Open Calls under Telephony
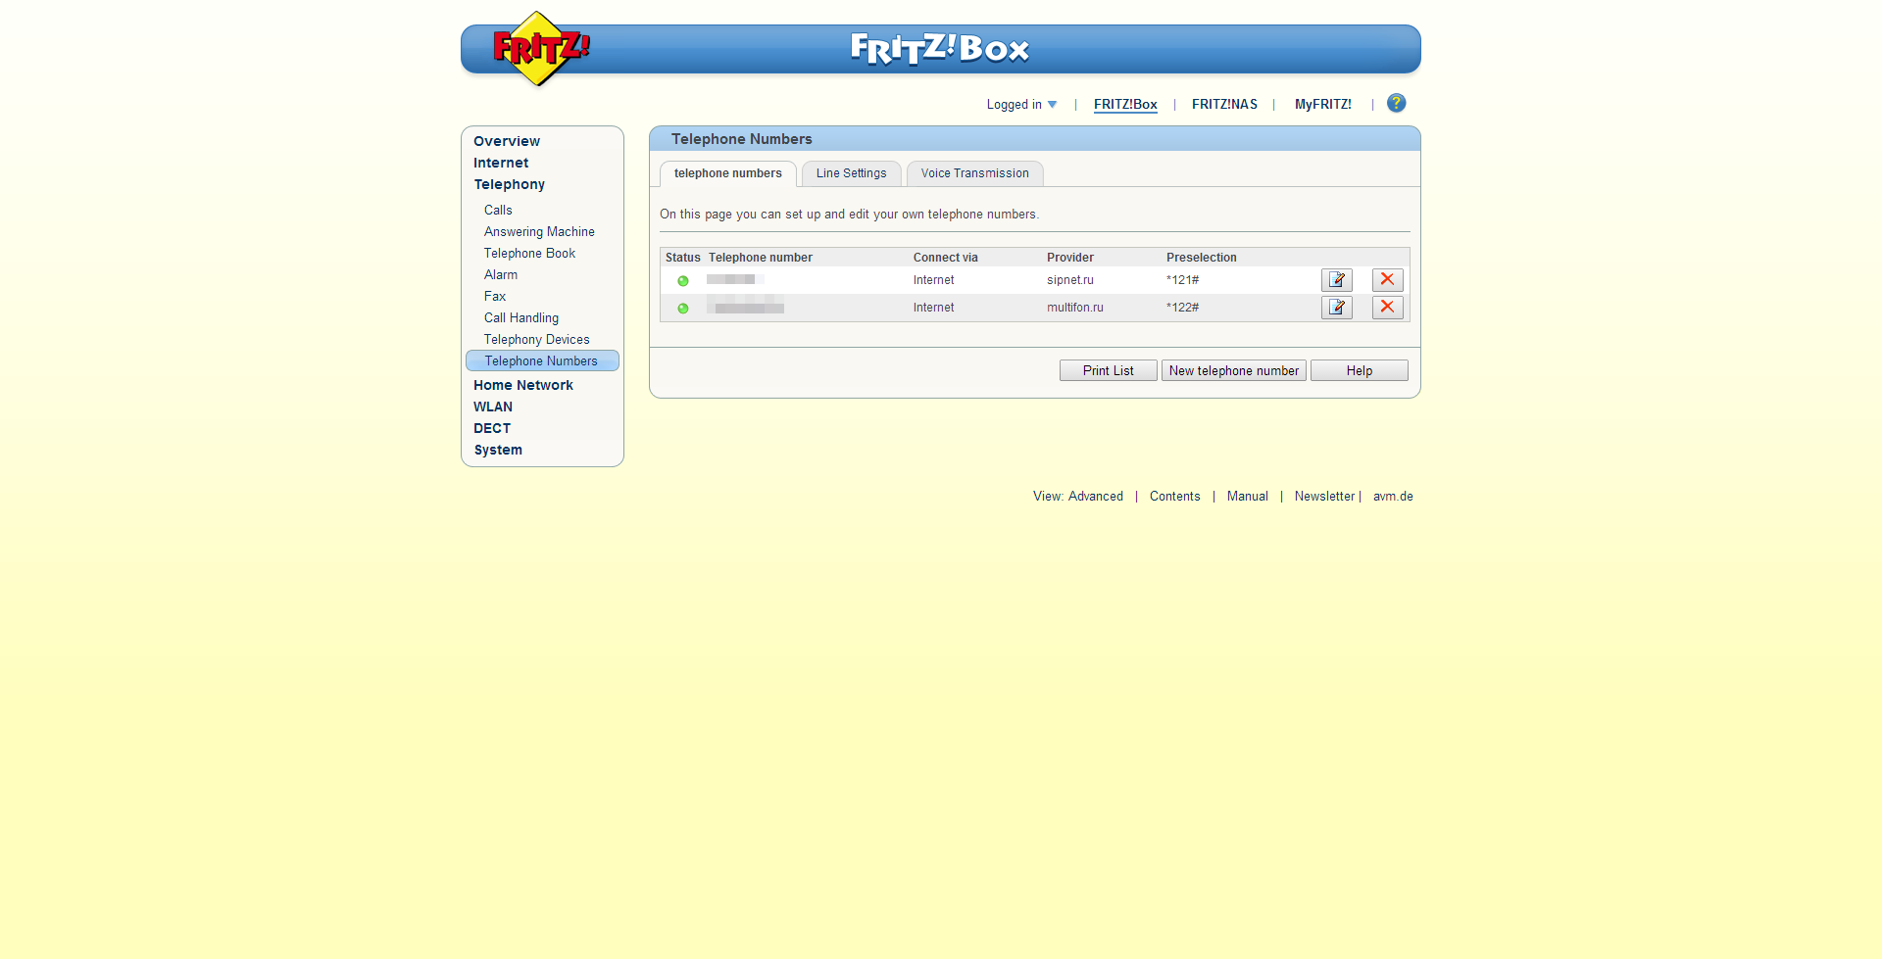The height and width of the screenshot is (959, 1882). coord(498,210)
